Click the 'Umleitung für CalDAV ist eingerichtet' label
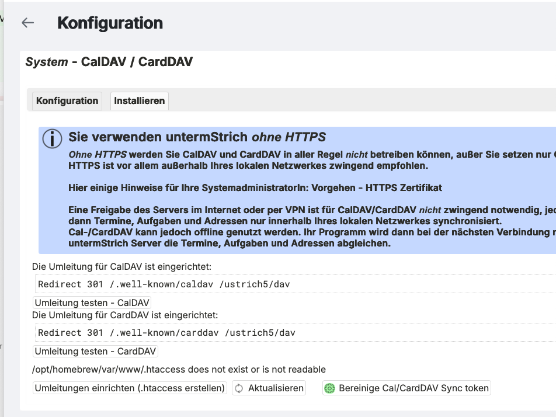Screen dimensions: 556x417 121,267
